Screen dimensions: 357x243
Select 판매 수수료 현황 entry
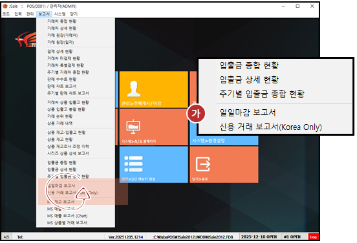tap(61, 79)
